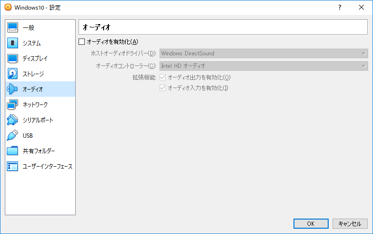Click the USB plug icon

[13, 135]
